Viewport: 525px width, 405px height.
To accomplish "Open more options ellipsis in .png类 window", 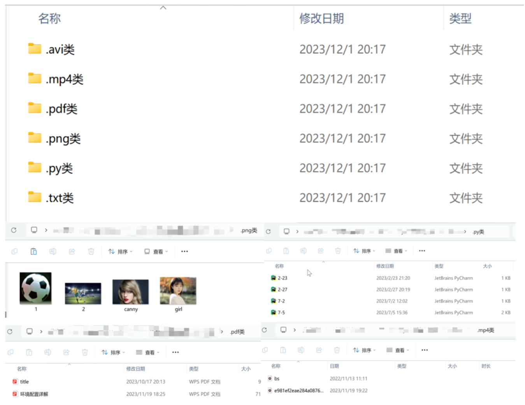I will pyautogui.click(x=184, y=251).
